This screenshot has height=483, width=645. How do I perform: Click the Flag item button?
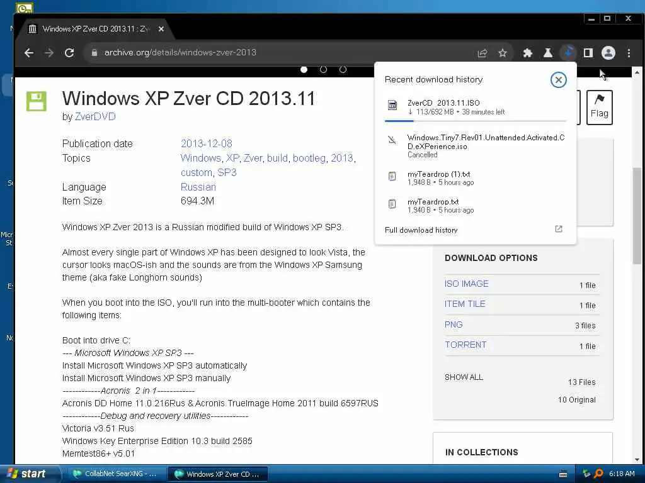(600, 107)
